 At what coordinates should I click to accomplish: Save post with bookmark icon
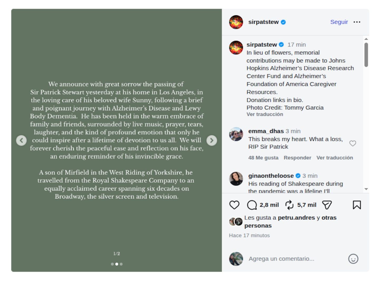click(357, 205)
